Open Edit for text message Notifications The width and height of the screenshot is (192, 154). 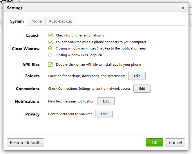[106, 101]
